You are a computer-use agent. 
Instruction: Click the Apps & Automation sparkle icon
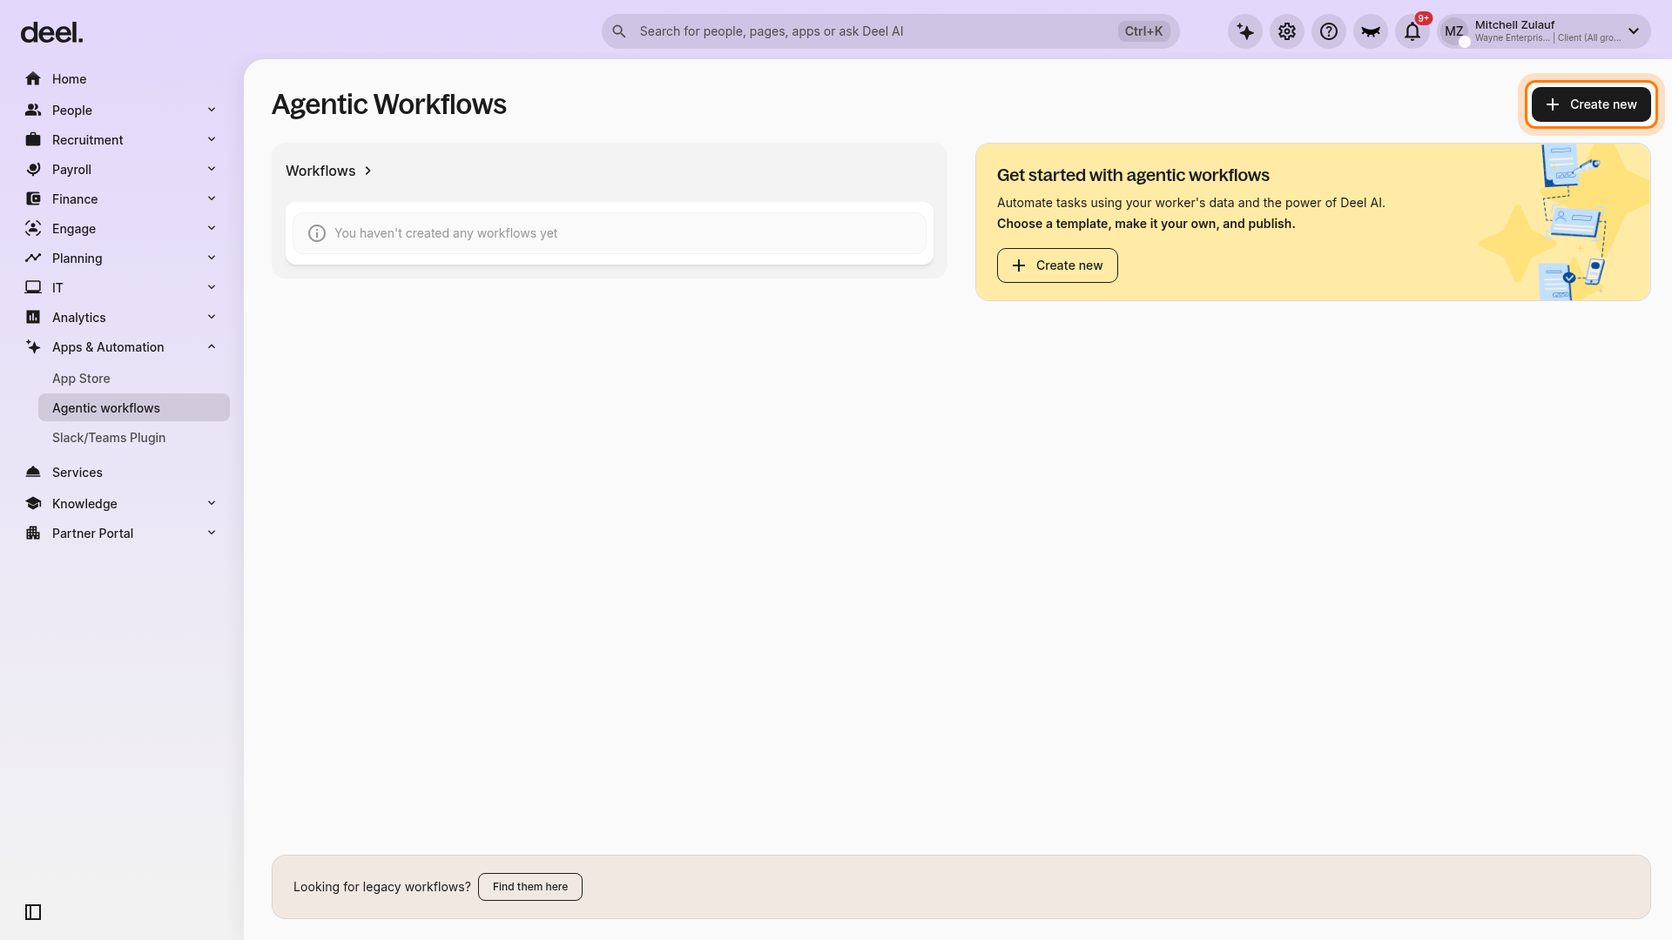point(33,347)
